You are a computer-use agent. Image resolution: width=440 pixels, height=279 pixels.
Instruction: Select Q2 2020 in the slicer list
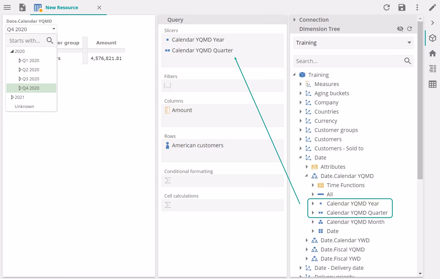pyautogui.click(x=31, y=70)
